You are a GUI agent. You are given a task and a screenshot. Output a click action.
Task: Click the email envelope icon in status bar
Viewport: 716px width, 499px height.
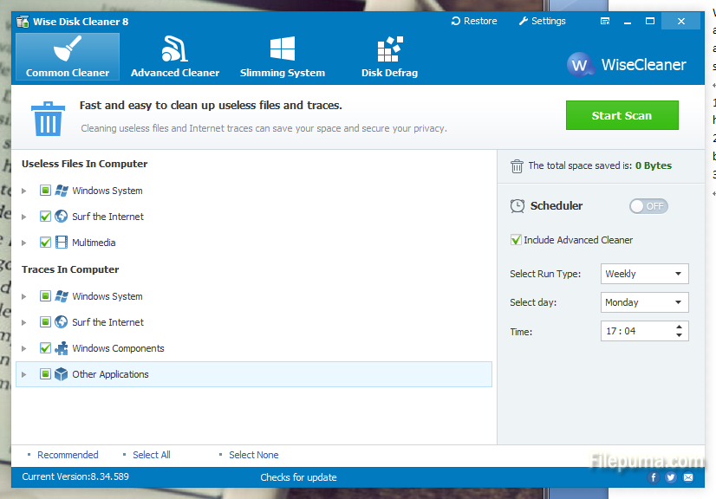pyautogui.click(x=688, y=477)
